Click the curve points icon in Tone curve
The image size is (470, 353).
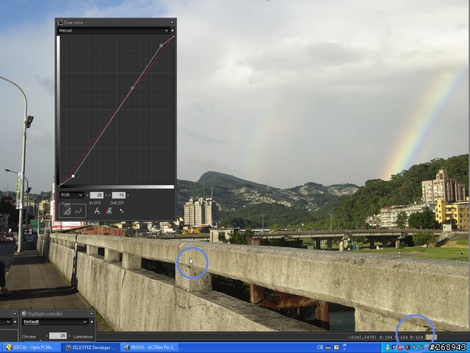click(121, 211)
